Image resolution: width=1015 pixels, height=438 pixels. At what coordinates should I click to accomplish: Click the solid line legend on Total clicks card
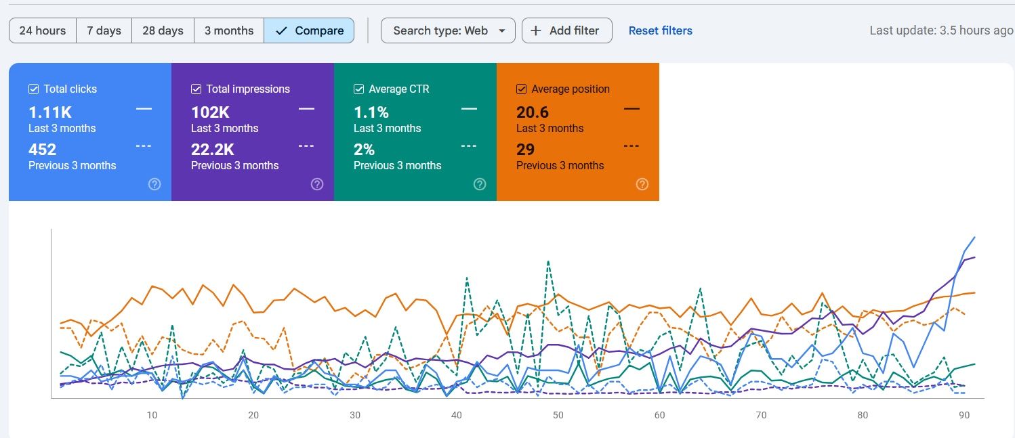click(x=144, y=108)
